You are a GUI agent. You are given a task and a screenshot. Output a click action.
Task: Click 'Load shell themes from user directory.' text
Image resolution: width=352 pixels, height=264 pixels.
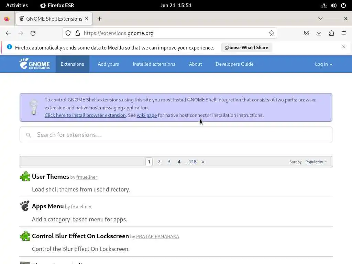81,189
